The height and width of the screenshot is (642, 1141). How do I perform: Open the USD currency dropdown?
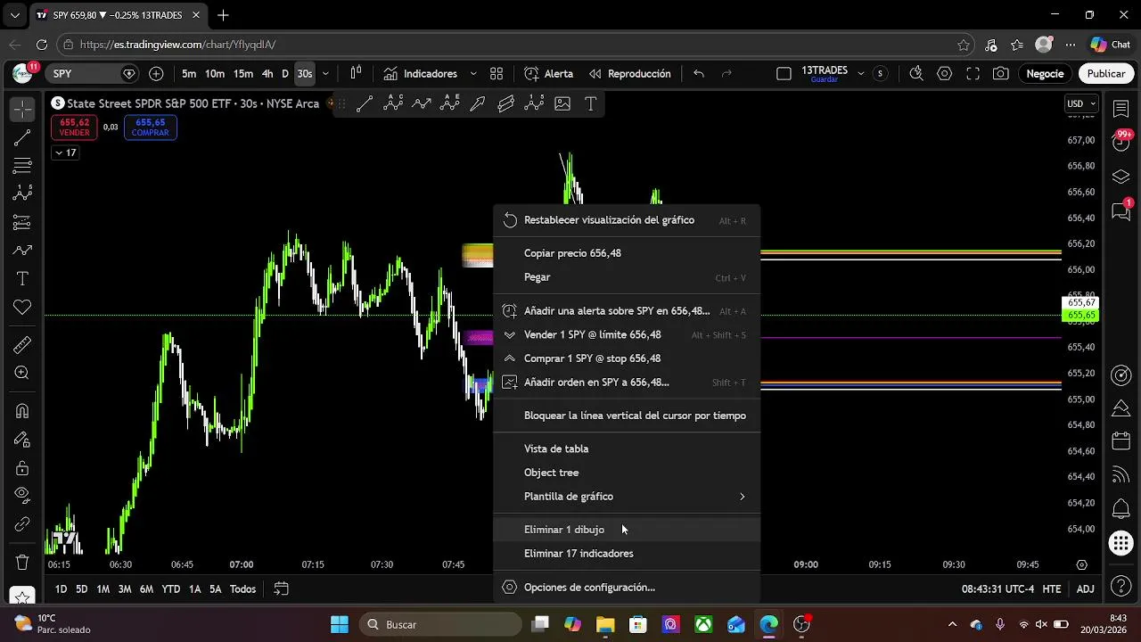tap(1081, 104)
